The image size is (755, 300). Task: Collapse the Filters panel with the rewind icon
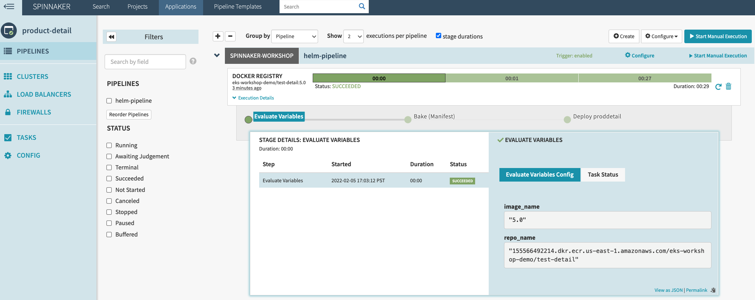coord(111,37)
